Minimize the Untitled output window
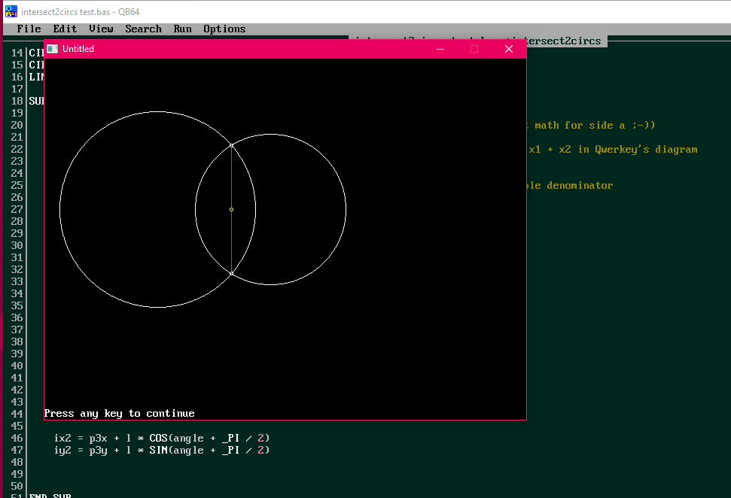731x498 pixels. point(440,49)
